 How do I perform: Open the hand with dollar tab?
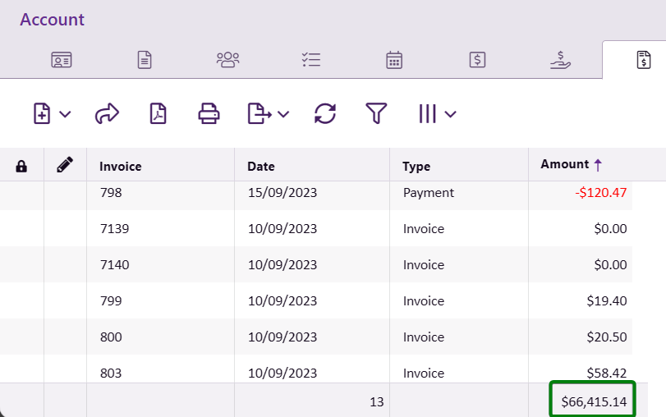[x=561, y=59]
